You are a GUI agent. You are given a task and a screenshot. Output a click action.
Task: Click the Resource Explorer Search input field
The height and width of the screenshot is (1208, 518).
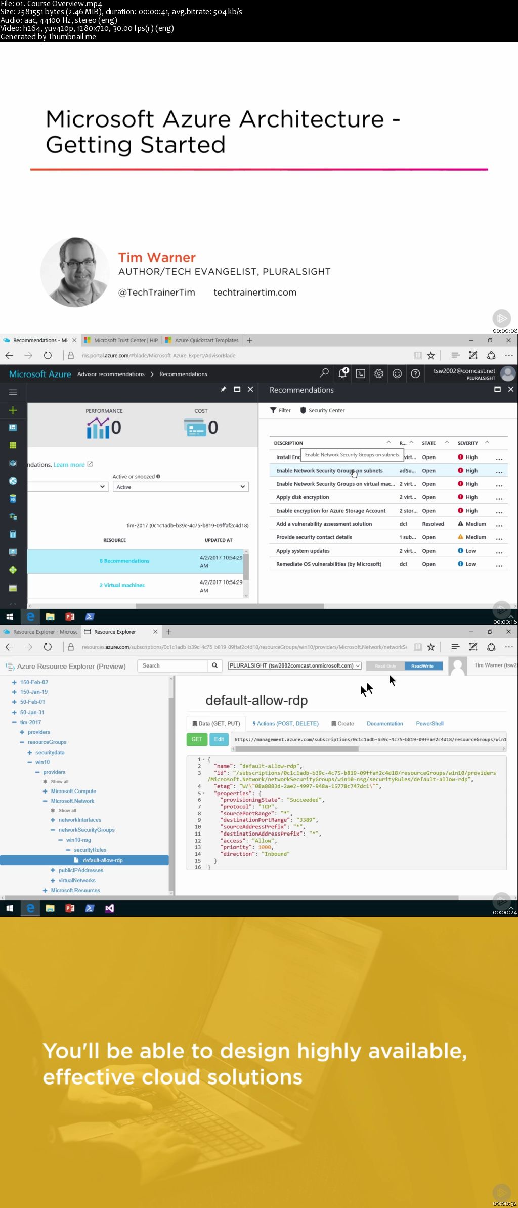pos(172,665)
